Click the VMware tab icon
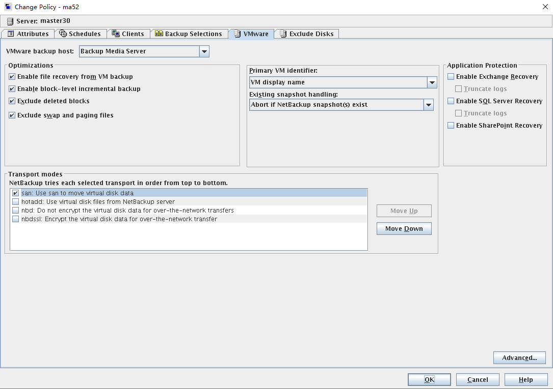Screen dimensions: 553x389 238,34
